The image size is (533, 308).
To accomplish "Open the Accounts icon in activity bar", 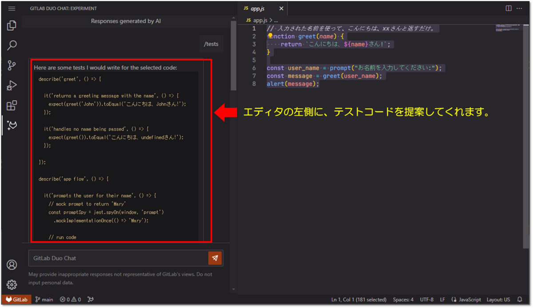I will (x=12, y=265).
